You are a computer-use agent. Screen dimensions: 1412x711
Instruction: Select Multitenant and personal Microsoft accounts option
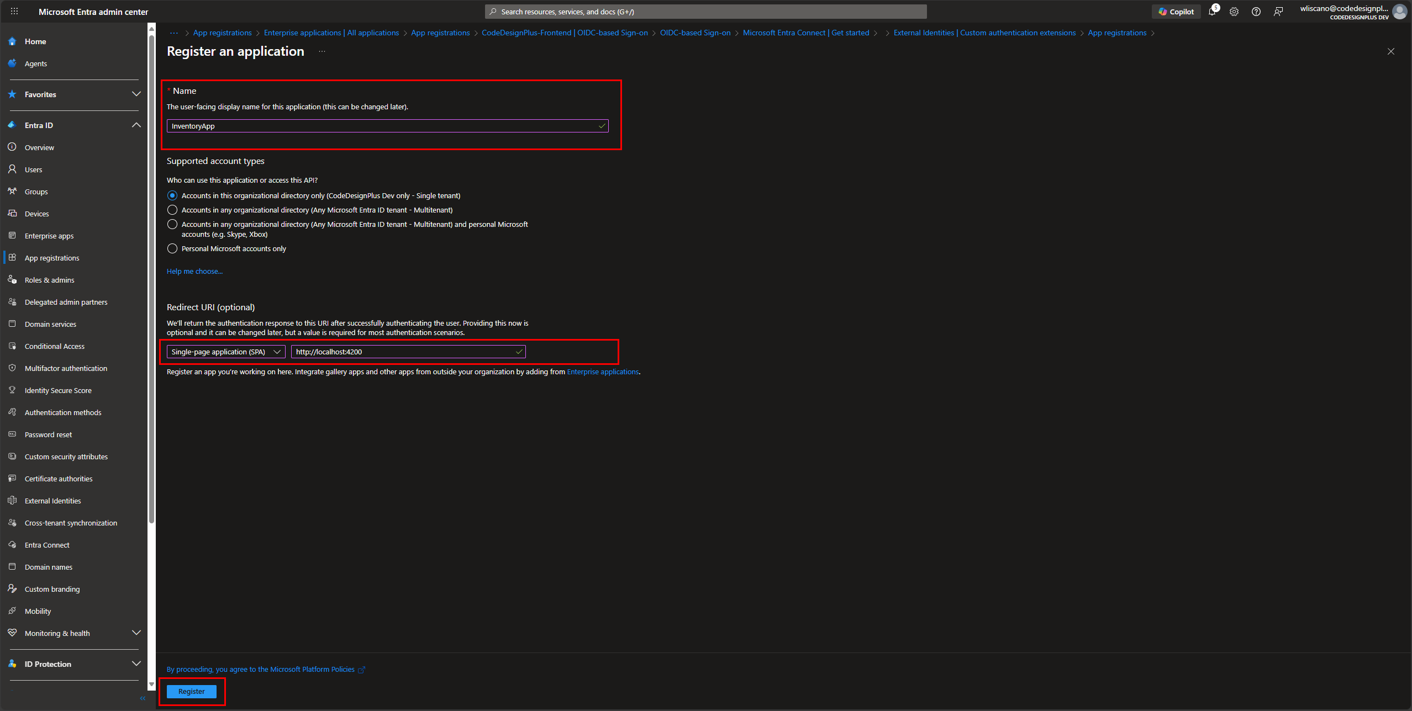coord(172,224)
